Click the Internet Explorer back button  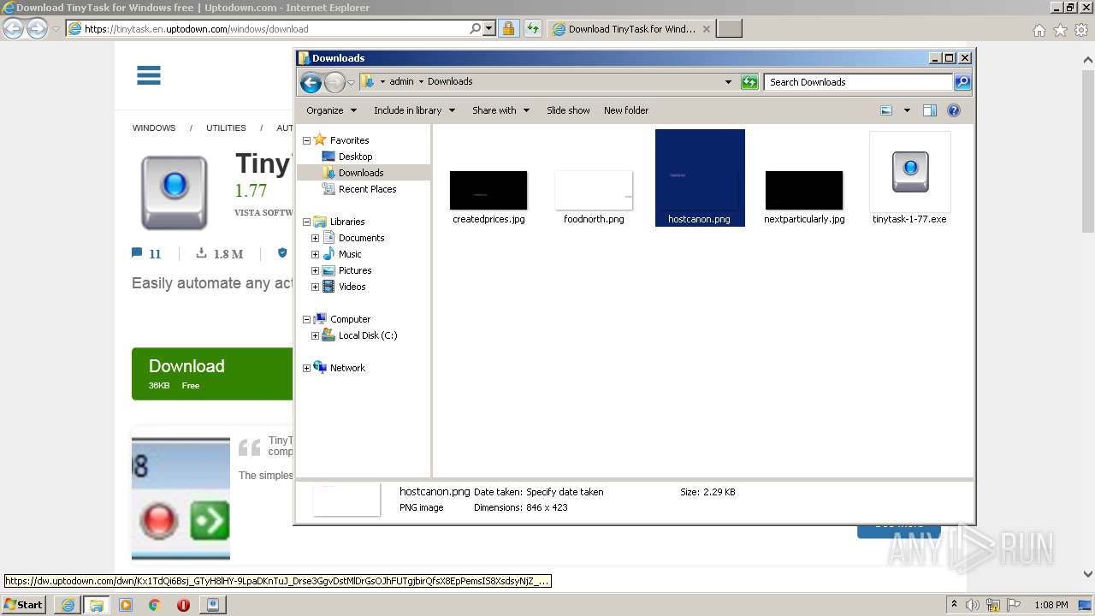tap(13, 28)
